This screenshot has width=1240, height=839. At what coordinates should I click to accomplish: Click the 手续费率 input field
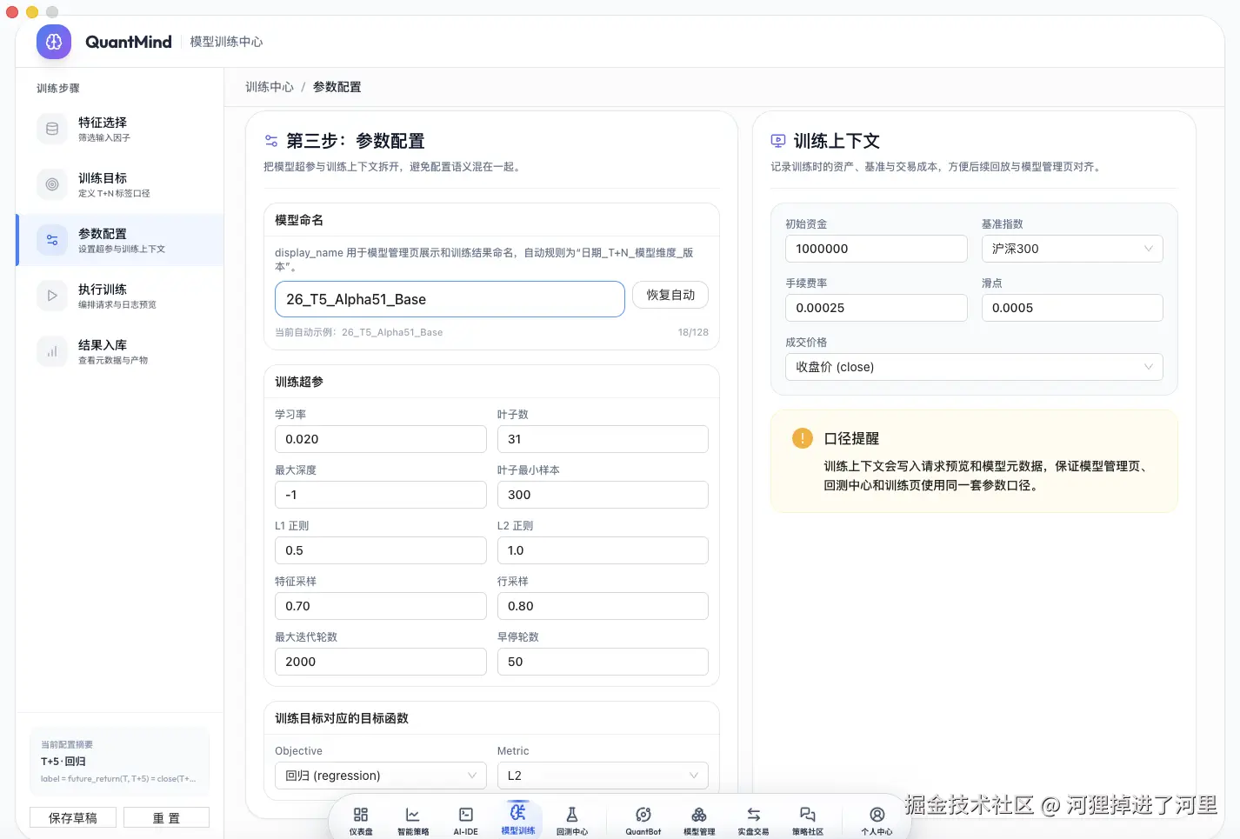pyautogui.click(x=877, y=308)
